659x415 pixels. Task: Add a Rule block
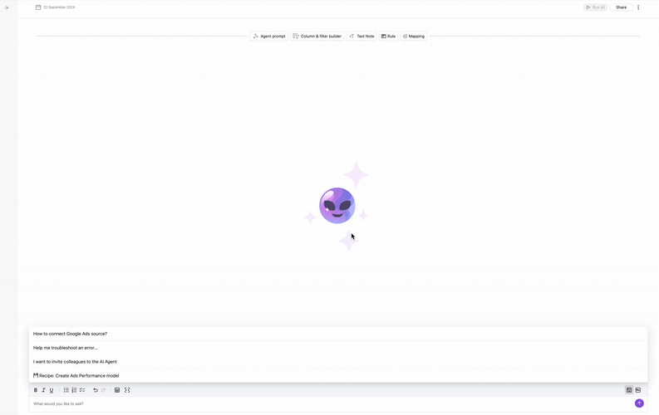(x=388, y=36)
